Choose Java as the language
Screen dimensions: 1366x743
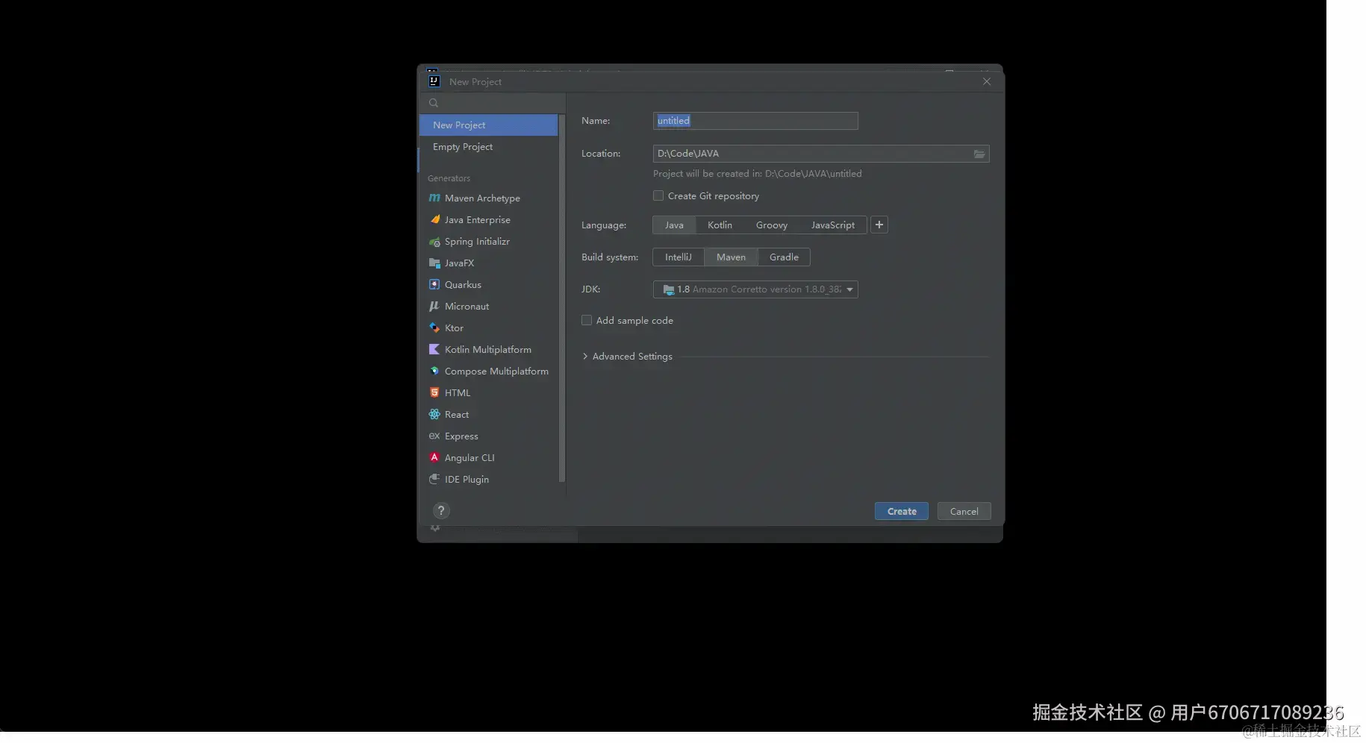pyautogui.click(x=674, y=225)
